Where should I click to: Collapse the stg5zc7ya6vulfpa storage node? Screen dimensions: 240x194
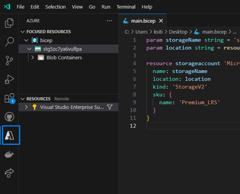(x=29, y=49)
